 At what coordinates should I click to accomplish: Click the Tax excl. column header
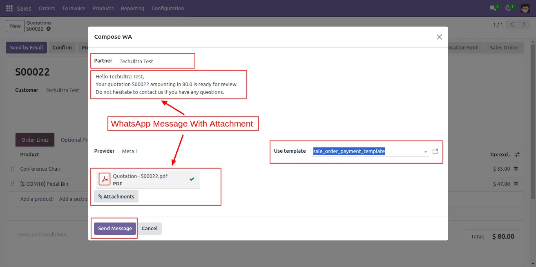[x=500, y=155]
